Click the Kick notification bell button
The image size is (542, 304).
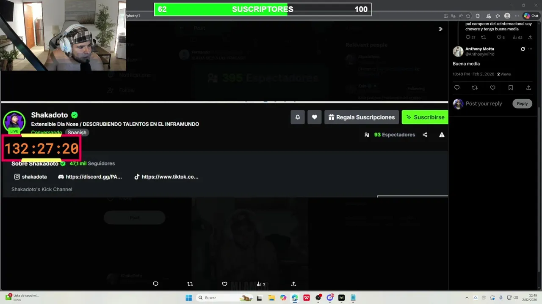point(298,117)
